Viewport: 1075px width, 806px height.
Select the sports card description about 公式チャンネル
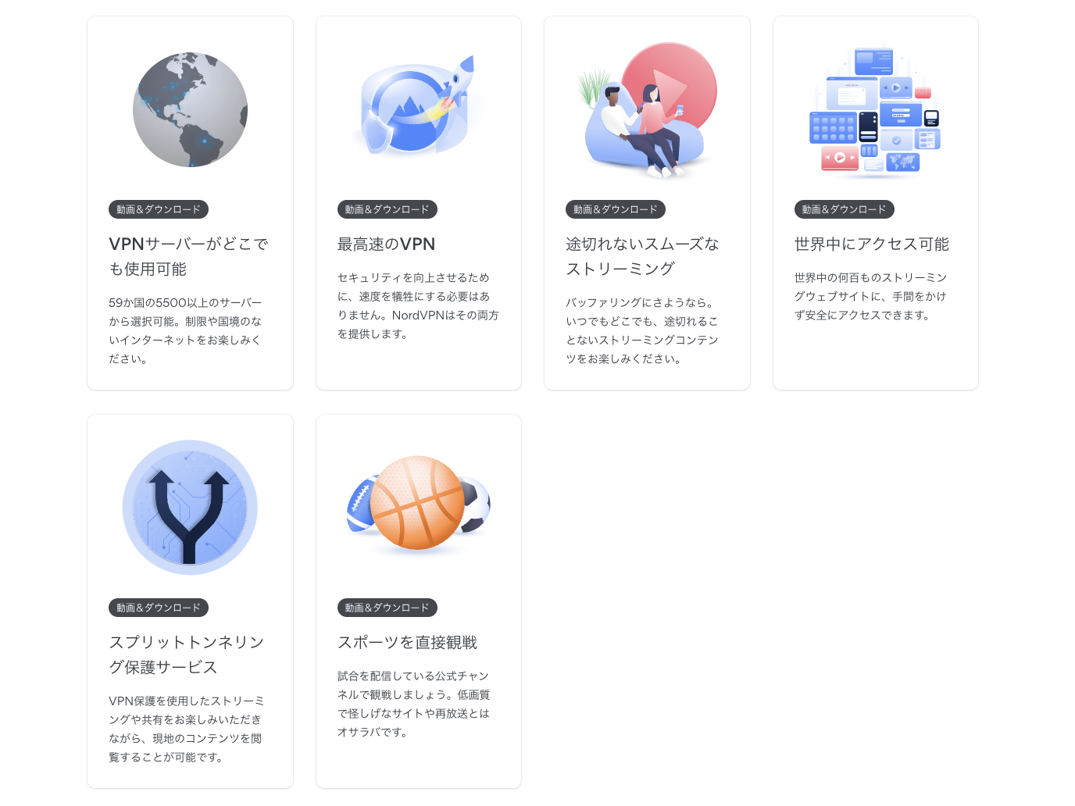coord(414,704)
